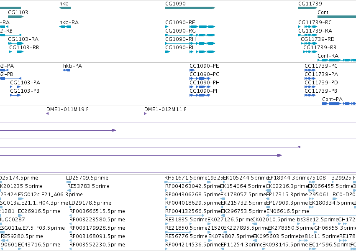Select the EK093145.5prime EST label

coord(285,245)
